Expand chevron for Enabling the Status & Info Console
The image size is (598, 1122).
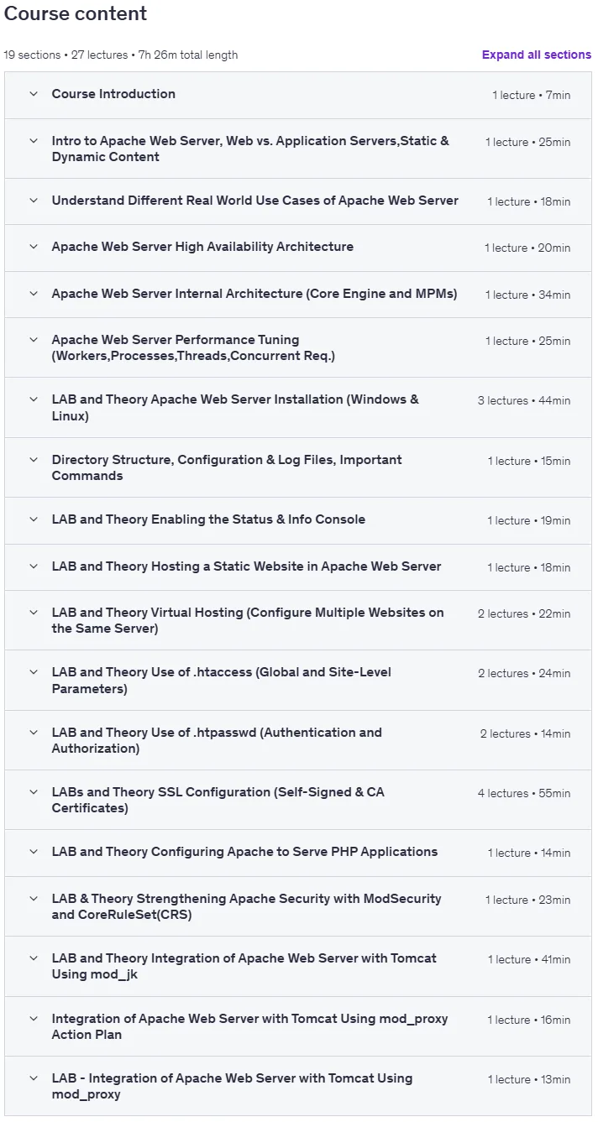click(34, 519)
